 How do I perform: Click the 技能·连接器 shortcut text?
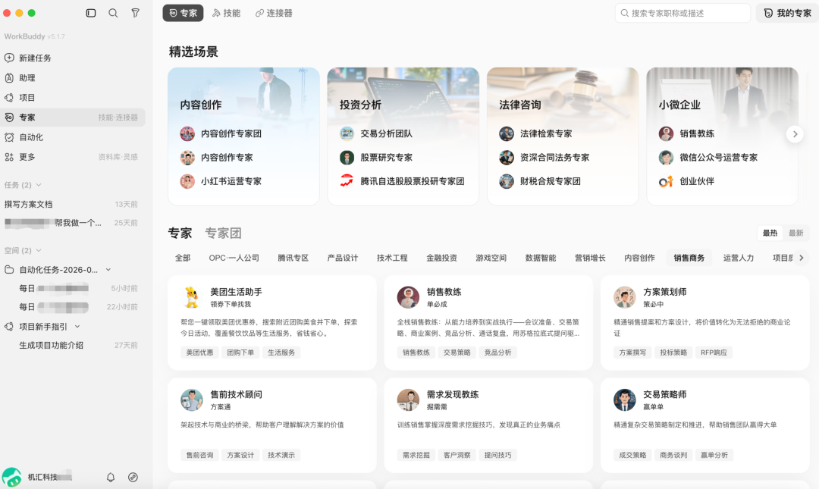(x=118, y=118)
